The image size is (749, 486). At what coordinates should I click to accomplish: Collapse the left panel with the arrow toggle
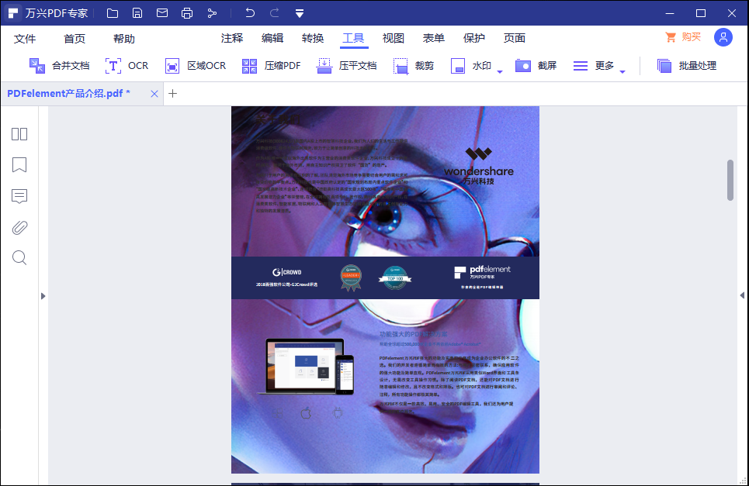[x=43, y=295]
